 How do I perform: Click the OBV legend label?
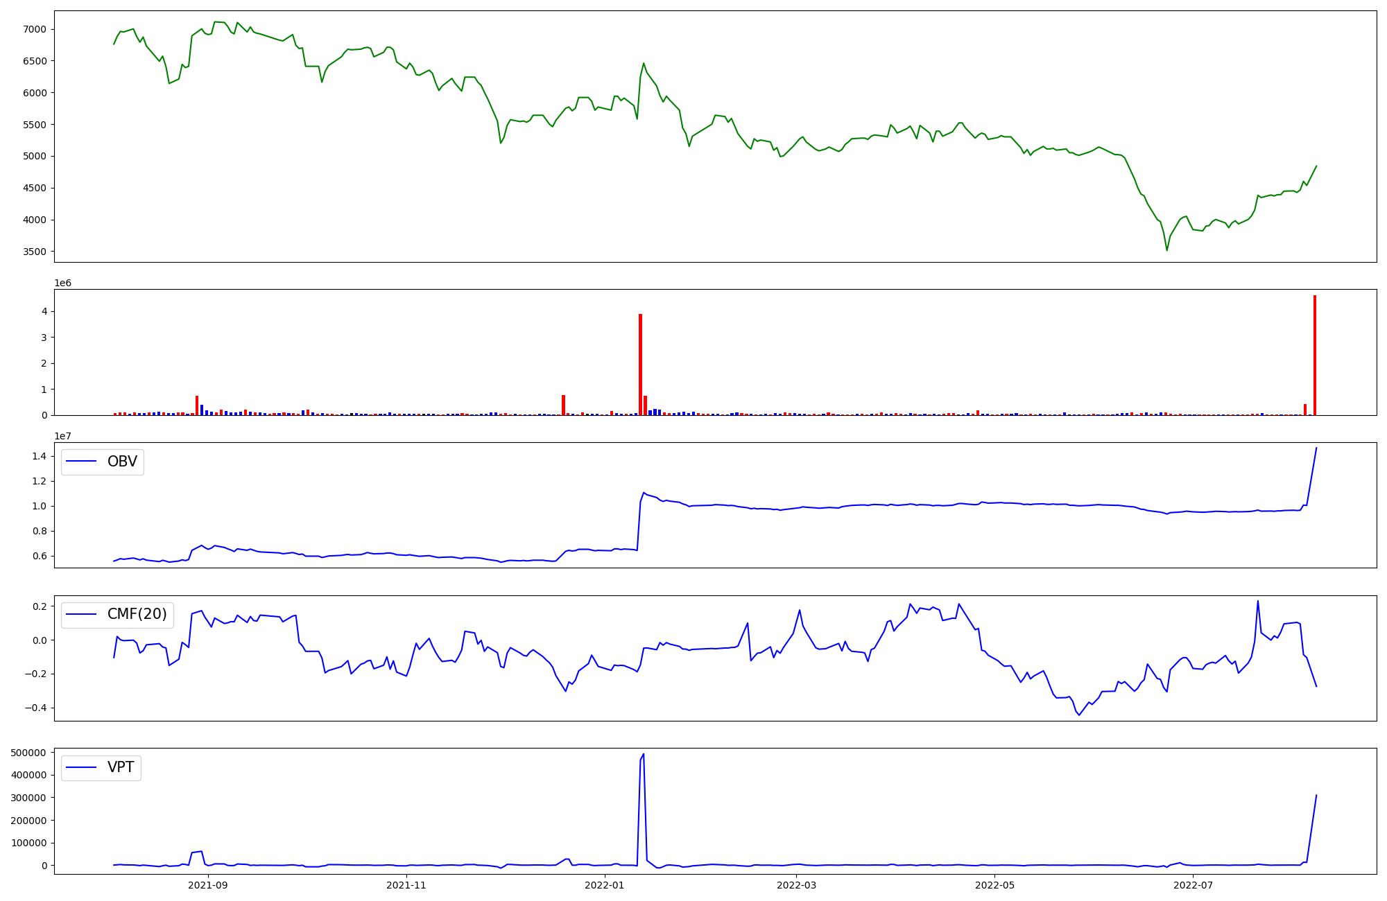122,462
